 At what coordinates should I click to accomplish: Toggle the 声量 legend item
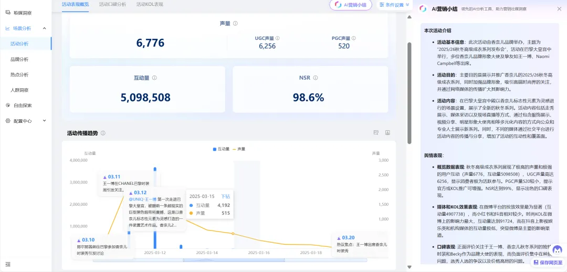[239, 149]
